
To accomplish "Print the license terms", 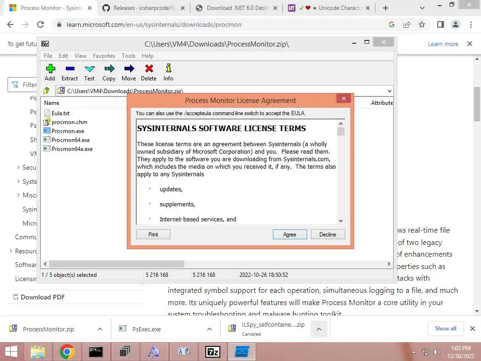I will [153, 235].
